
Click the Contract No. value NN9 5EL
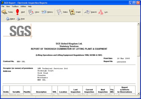click(21, 62)
